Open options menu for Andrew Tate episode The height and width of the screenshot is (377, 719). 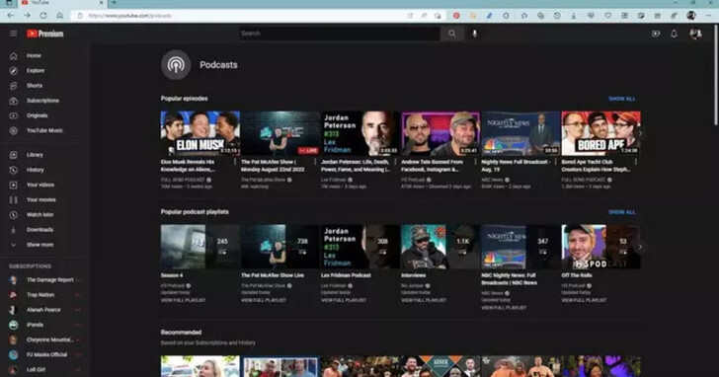click(475, 162)
